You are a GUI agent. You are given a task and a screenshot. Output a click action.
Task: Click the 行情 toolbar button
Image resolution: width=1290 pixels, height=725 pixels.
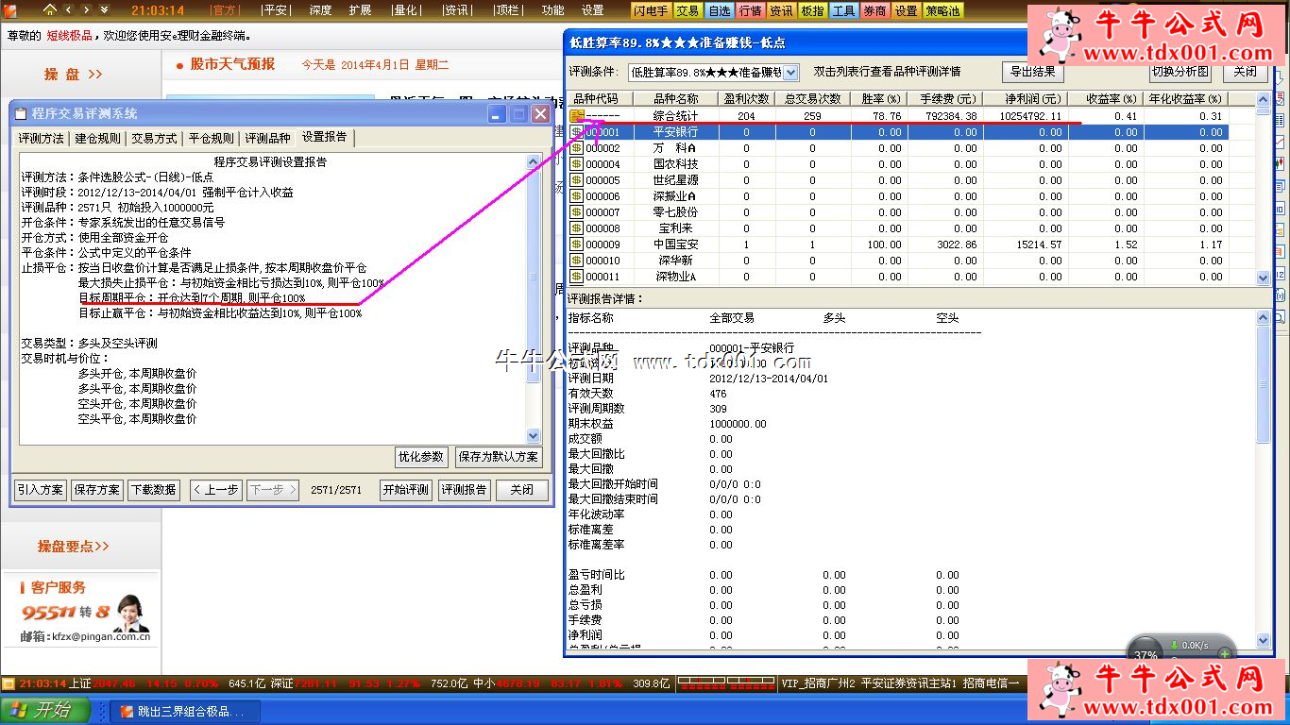click(x=750, y=10)
